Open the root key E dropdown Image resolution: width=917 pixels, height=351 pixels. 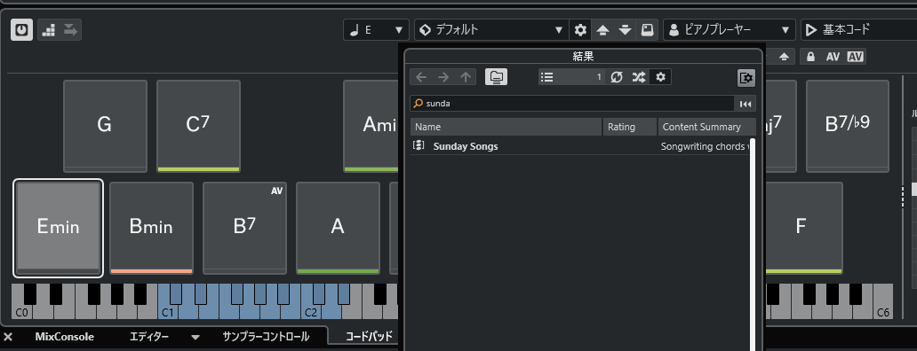pyautogui.click(x=376, y=30)
